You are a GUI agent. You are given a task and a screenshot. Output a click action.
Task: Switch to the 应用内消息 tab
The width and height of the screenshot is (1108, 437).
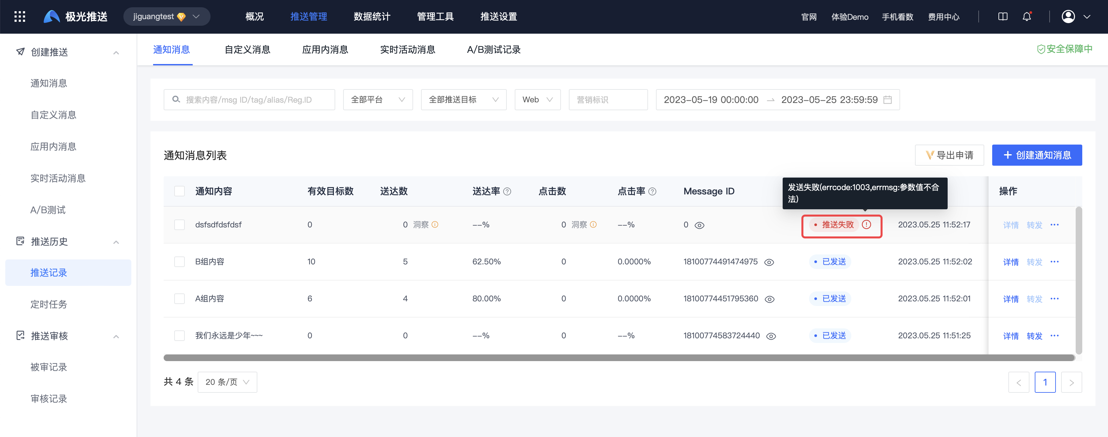pos(325,50)
